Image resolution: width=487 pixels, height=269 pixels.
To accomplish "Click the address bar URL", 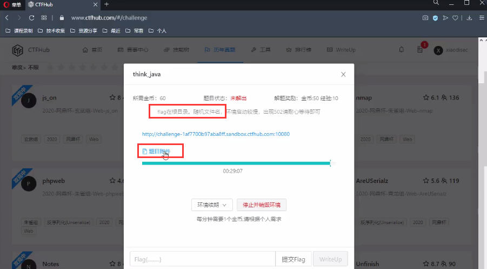I will 109,18.
